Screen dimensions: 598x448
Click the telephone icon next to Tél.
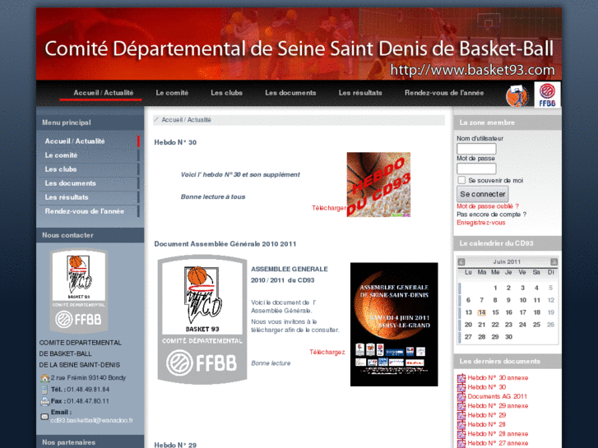(44, 390)
